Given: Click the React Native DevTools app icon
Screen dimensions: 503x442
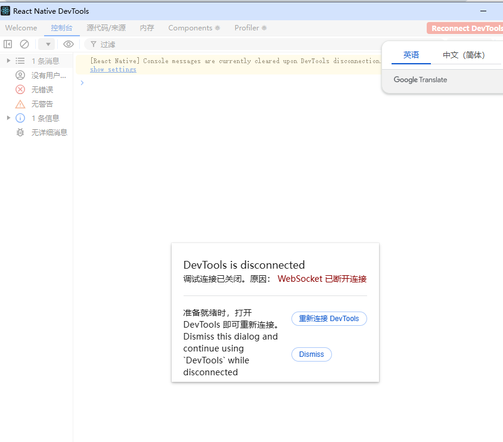Looking at the screenshot, I should pos(5,11).
